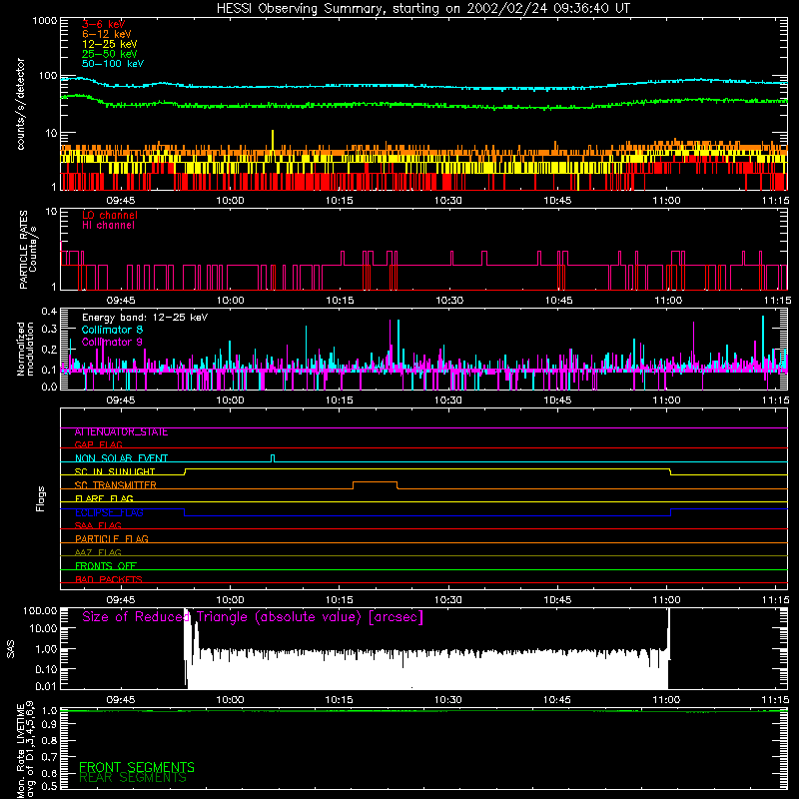The height and width of the screenshot is (799, 799).
Task: Click the GAP_FLAG label
Action: pos(98,445)
